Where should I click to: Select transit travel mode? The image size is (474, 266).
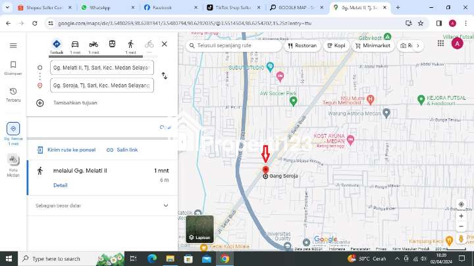112,45
